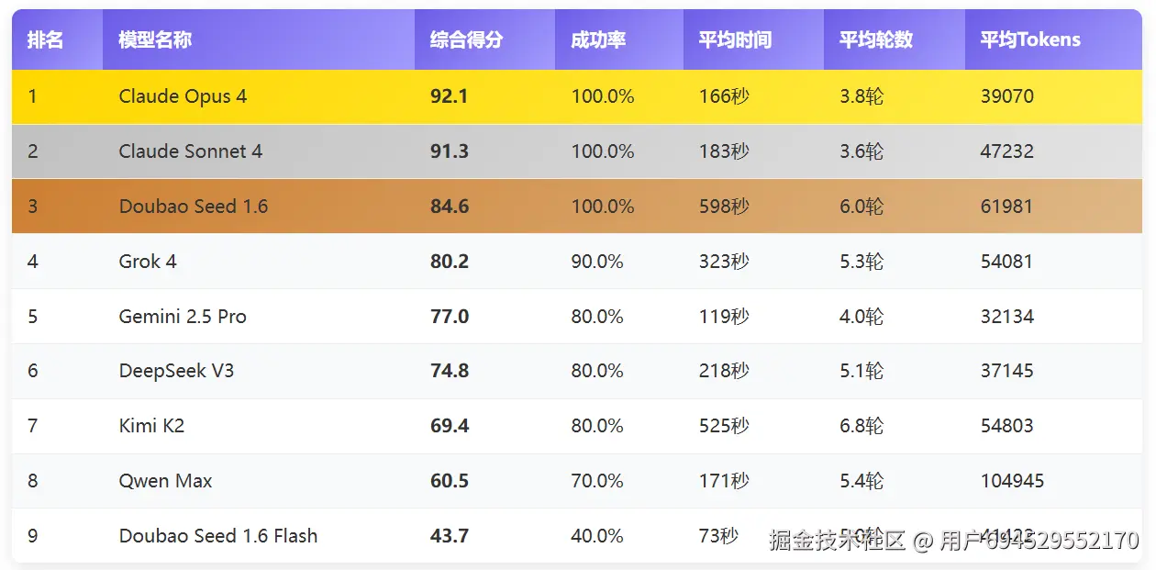Screen dimensions: 1156x570
Task: Click the 成功率 column header
Action: pyautogui.click(x=598, y=40)
